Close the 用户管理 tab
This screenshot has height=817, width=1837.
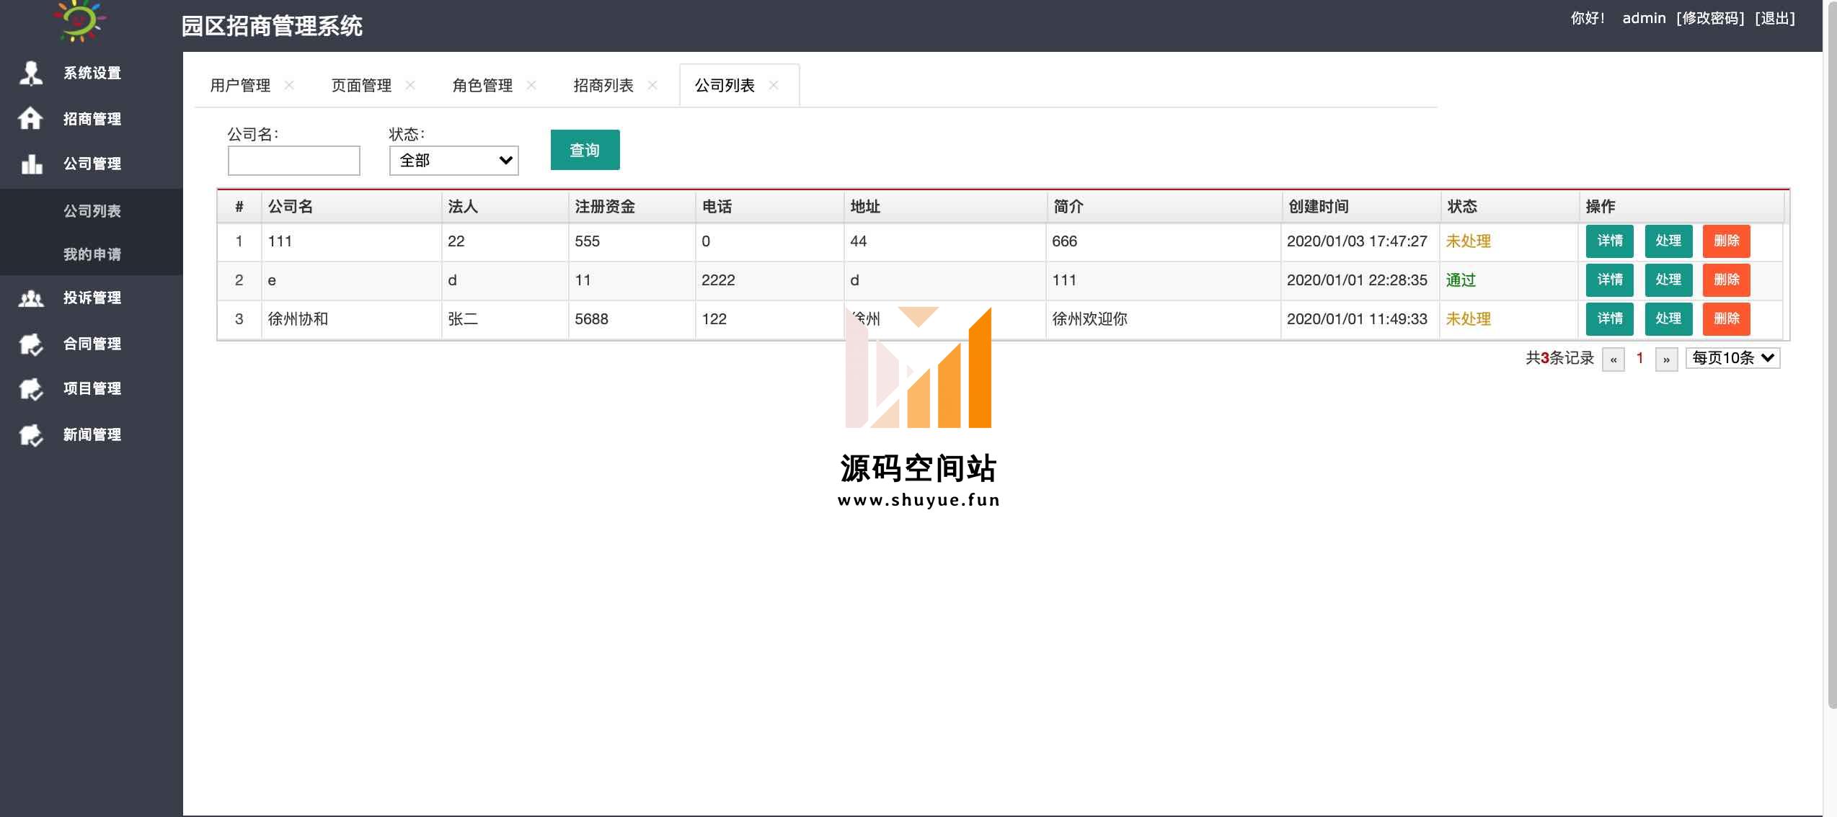tap(289, 85)
